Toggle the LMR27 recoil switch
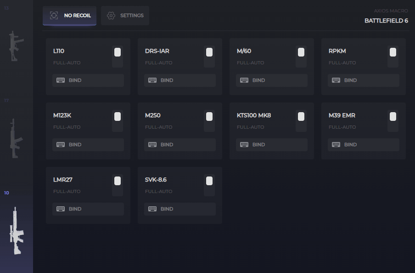The width and height of the screenshot is (415, 273). click(x=118, y=186)
